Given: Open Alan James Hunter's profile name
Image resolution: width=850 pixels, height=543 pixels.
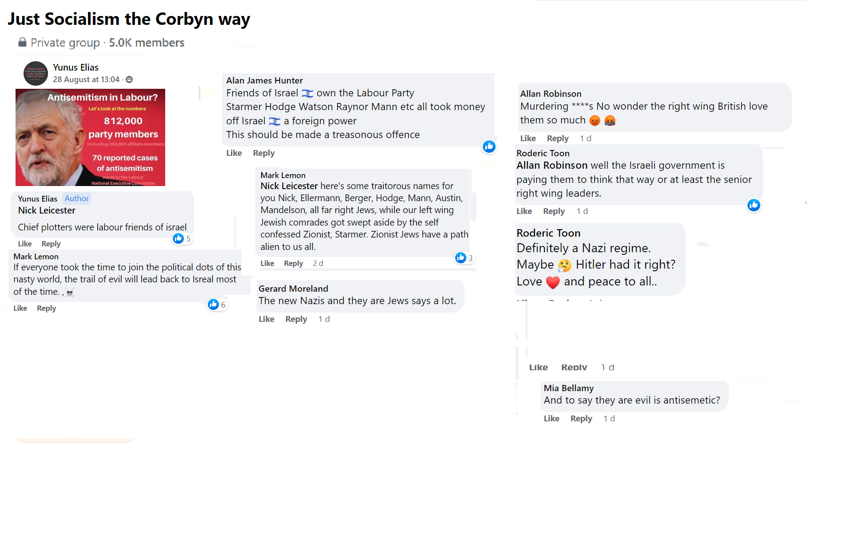Looking at the screenshot, I should (x=264, y=80).
